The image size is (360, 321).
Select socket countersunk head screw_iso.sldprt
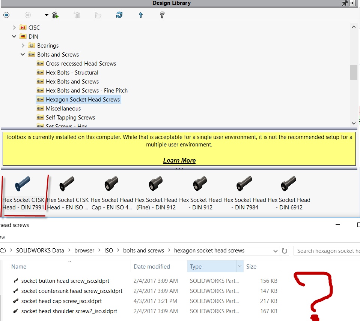[x=72, y=291]
